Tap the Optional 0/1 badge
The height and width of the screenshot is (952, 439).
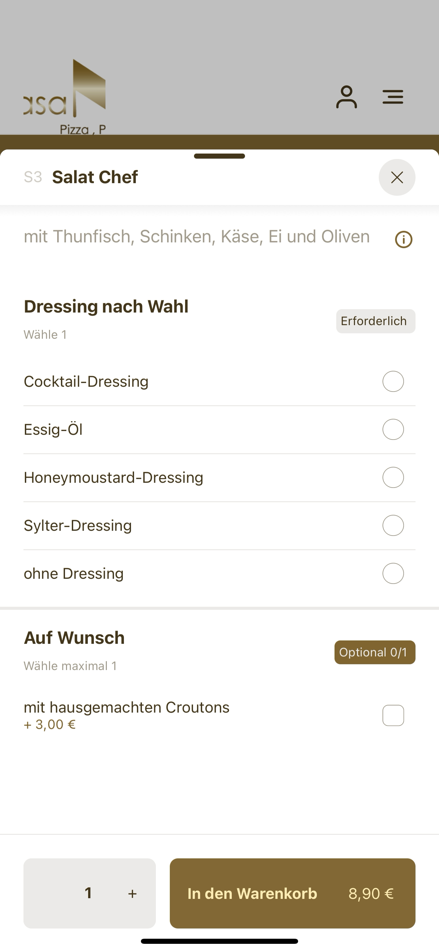pos(375,652)
